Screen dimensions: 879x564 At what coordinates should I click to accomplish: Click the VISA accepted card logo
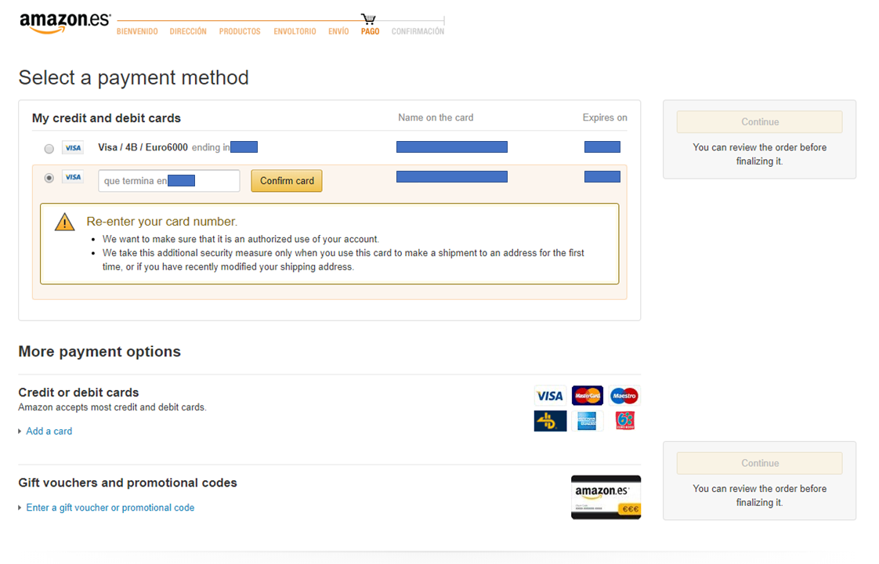(549, 396)
